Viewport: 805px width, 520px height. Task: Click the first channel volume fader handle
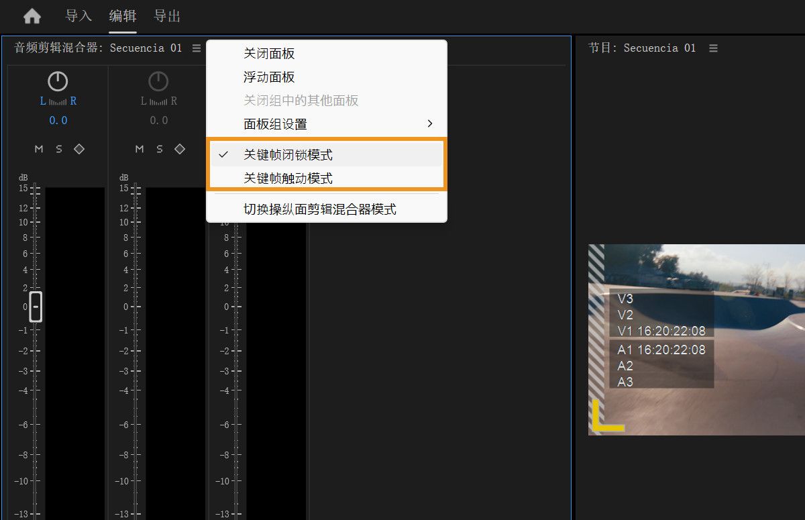point(36,307)
